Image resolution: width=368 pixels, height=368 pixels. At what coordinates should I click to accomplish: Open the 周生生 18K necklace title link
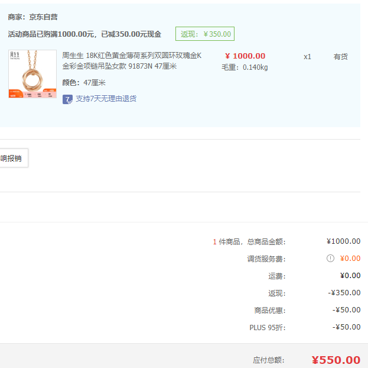point(132,61)
